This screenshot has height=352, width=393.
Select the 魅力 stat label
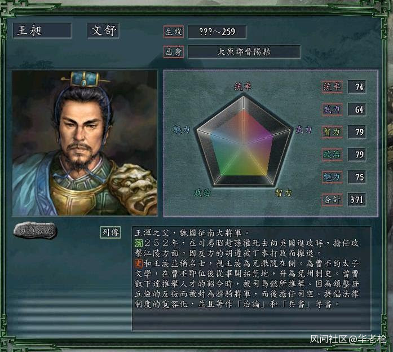point(332,177)
